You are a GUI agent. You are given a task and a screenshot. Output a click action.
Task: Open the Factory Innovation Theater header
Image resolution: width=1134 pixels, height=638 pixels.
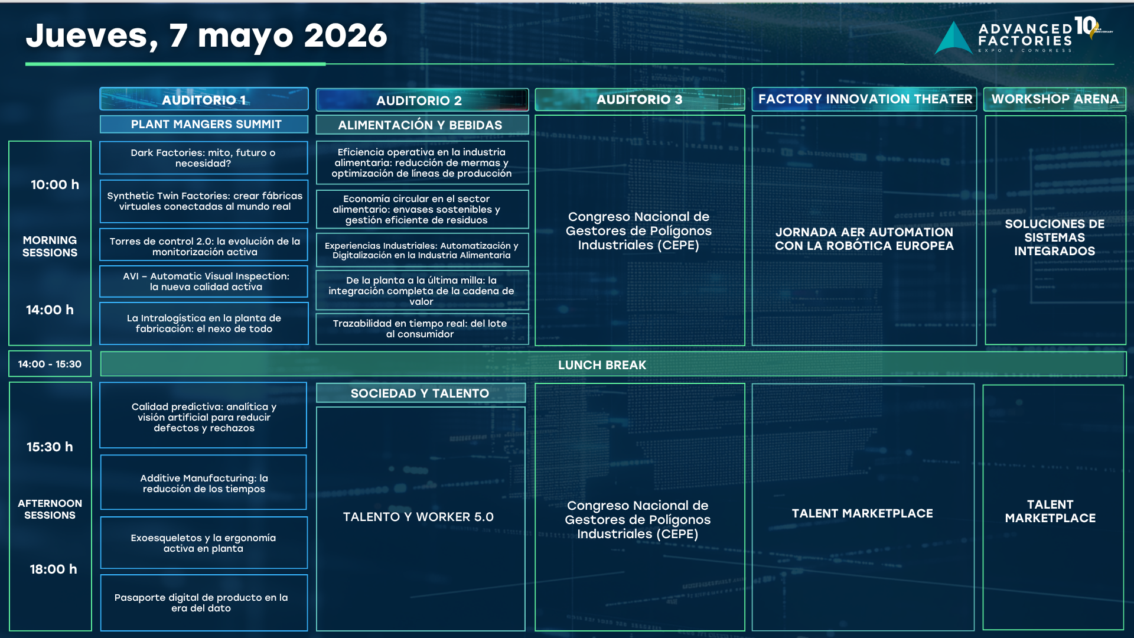click(x=864, y=99)
